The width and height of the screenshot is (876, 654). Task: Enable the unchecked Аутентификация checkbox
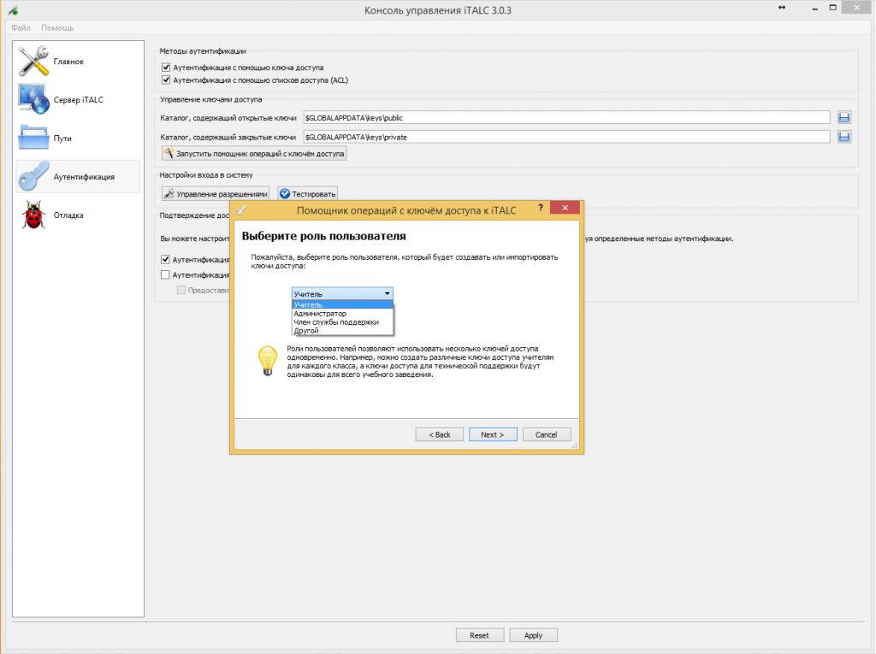pyautogui.click(x=165, y=274)
